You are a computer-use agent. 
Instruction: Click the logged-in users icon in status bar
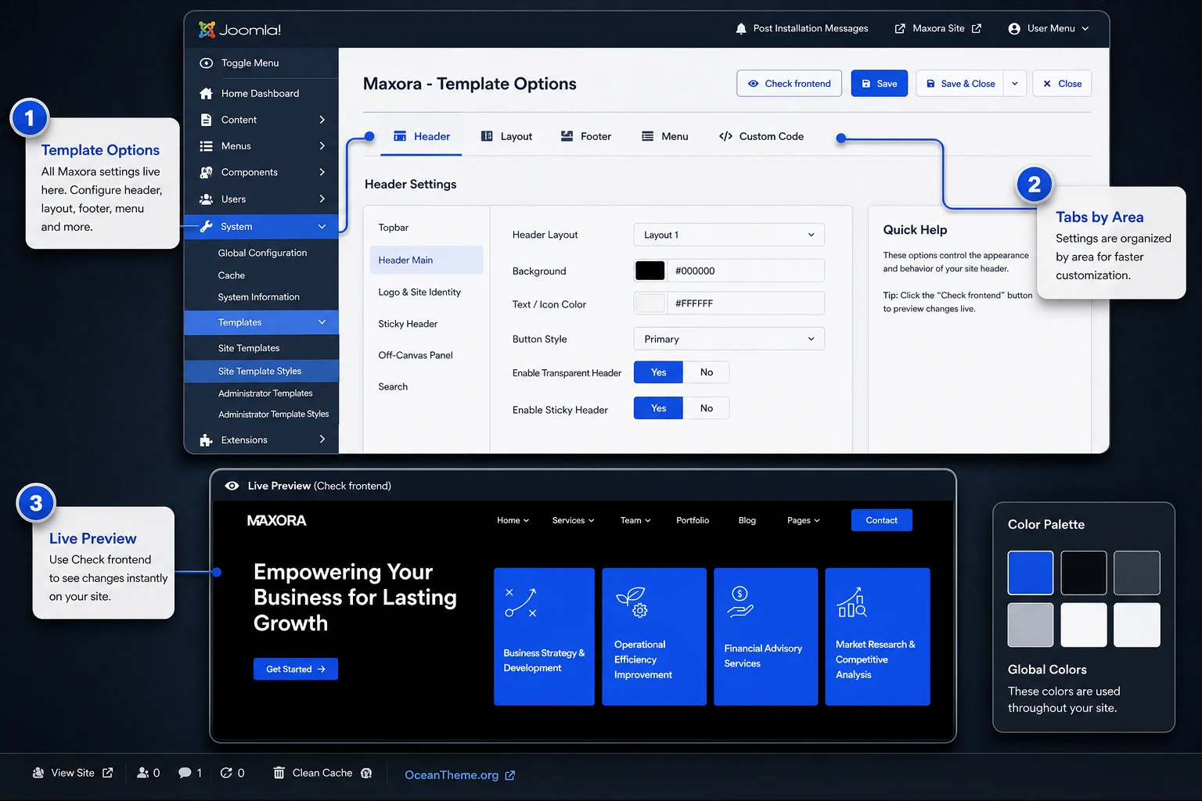[142, 773]
